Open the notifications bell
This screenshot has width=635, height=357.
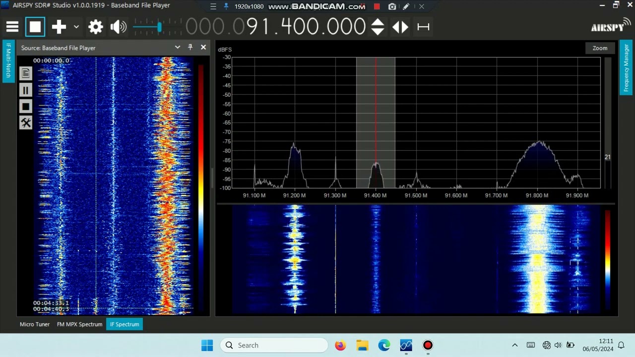point(621,345)
